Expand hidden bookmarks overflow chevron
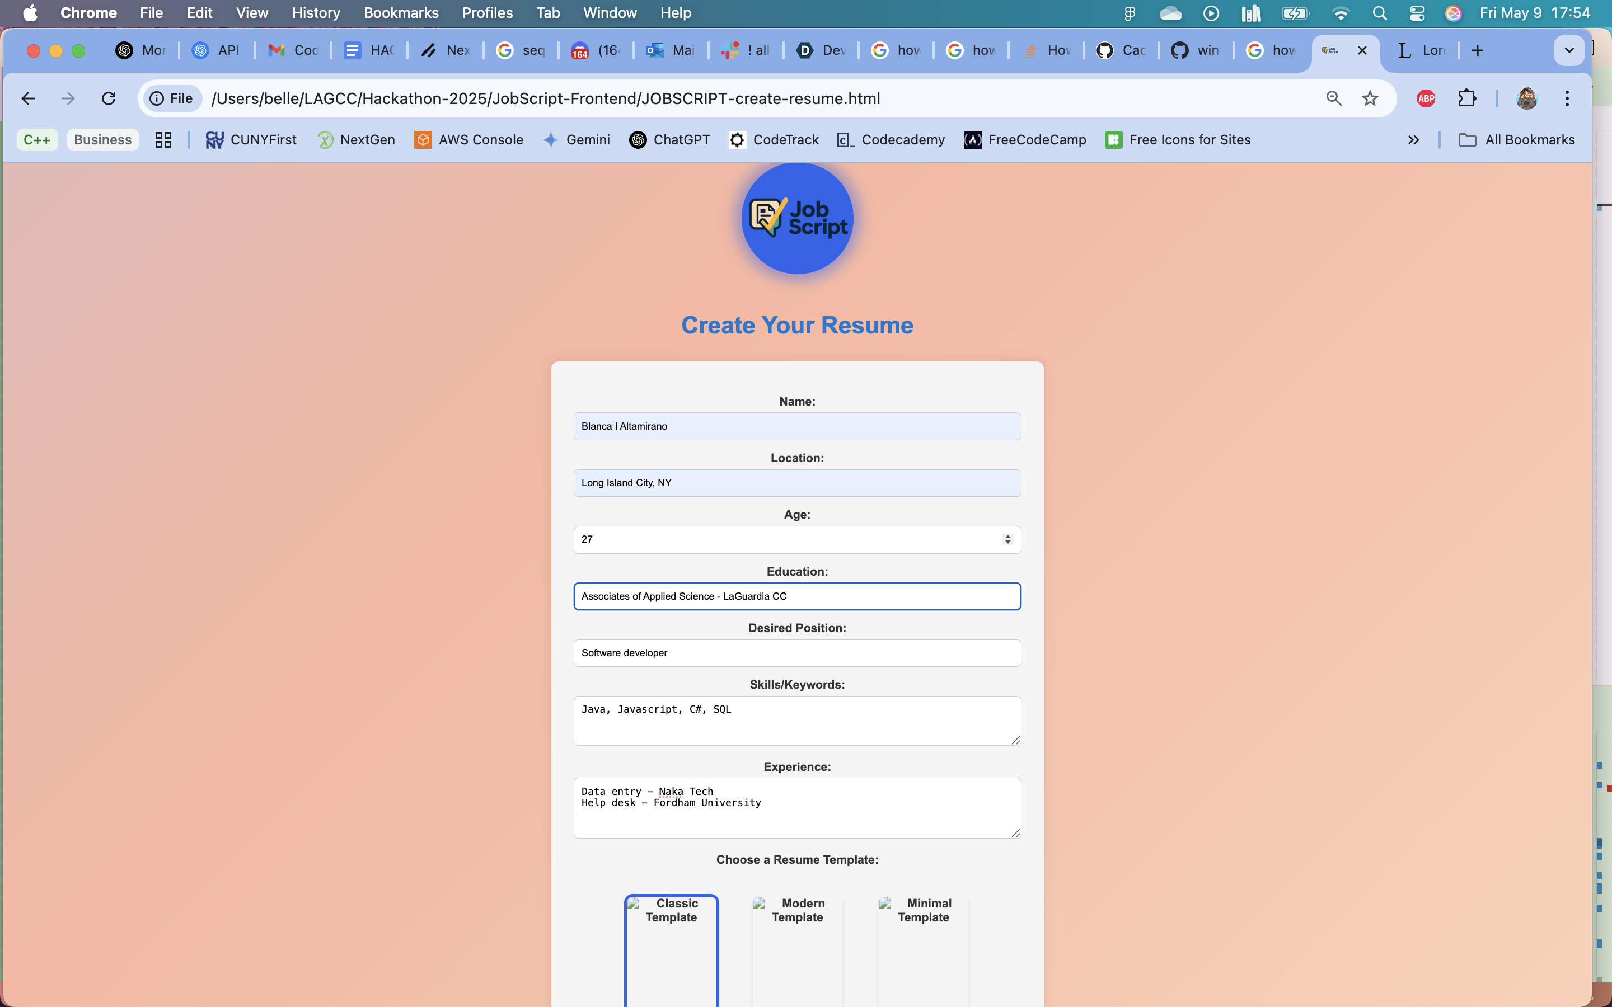The width and height of the screenshot is (1612, 1007). pos(1413,140)
